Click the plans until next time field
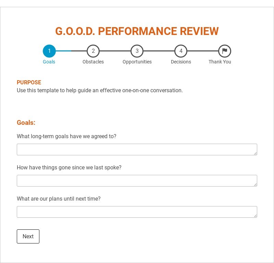Image resolution: width=274 pixels, height=263 pixels. 137,212
